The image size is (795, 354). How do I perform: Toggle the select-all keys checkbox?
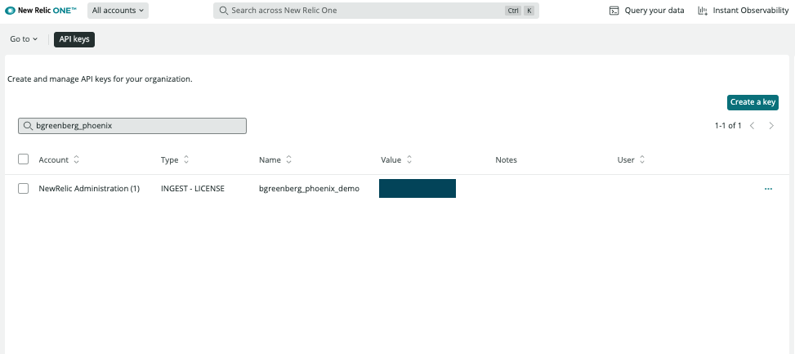coord(24,160)
